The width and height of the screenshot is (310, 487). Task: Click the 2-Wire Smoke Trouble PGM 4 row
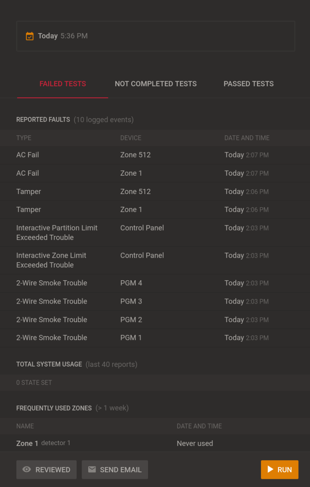click(155, 283)
